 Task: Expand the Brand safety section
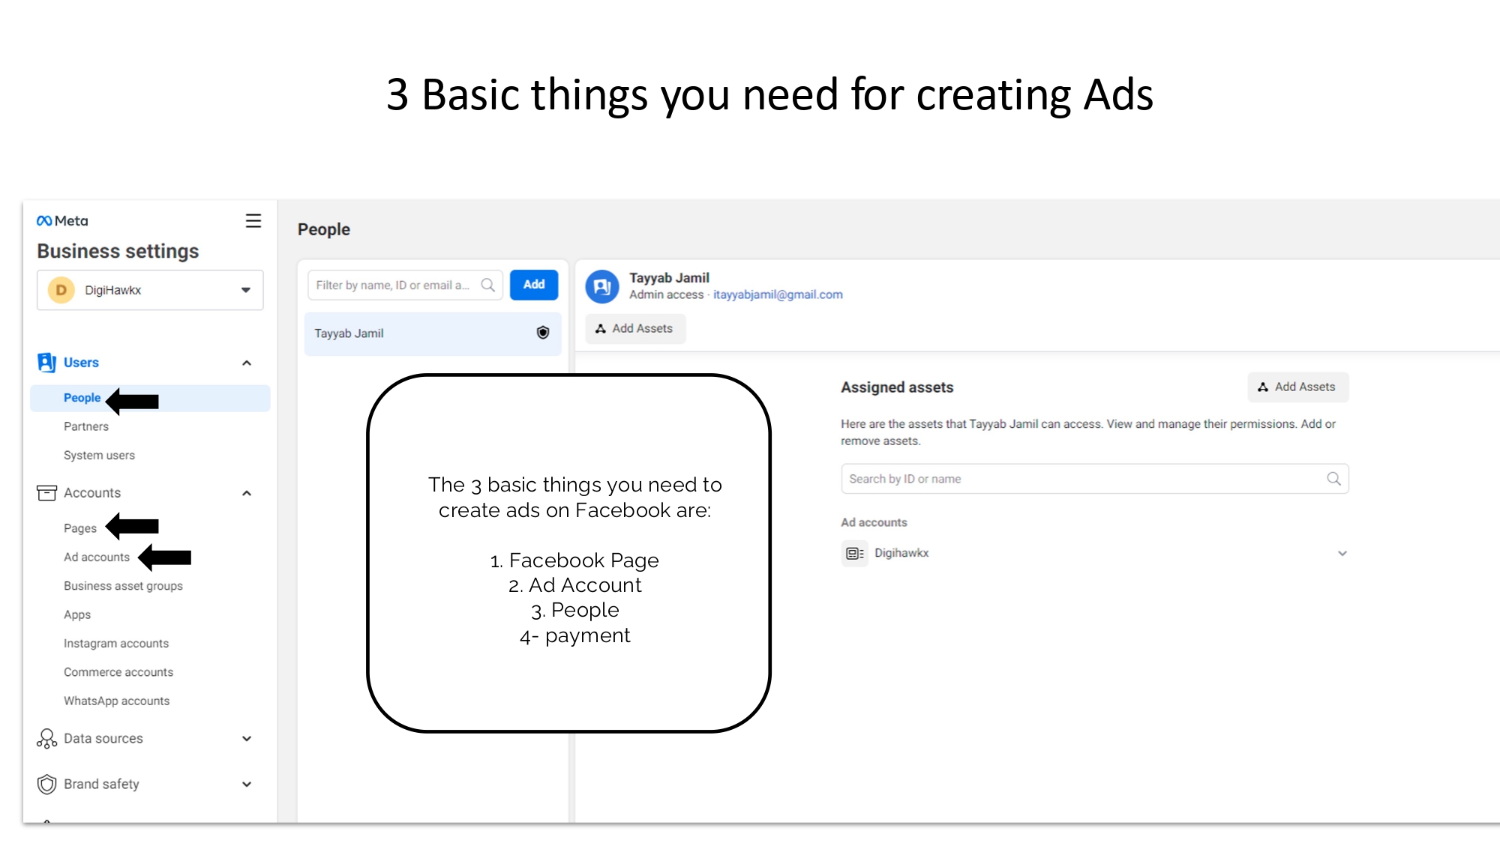pos(247,785)
